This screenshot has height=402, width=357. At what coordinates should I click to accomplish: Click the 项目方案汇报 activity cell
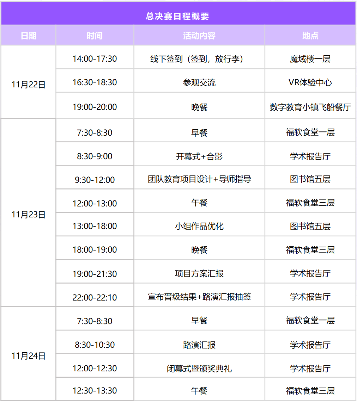[x=199, y=274]
